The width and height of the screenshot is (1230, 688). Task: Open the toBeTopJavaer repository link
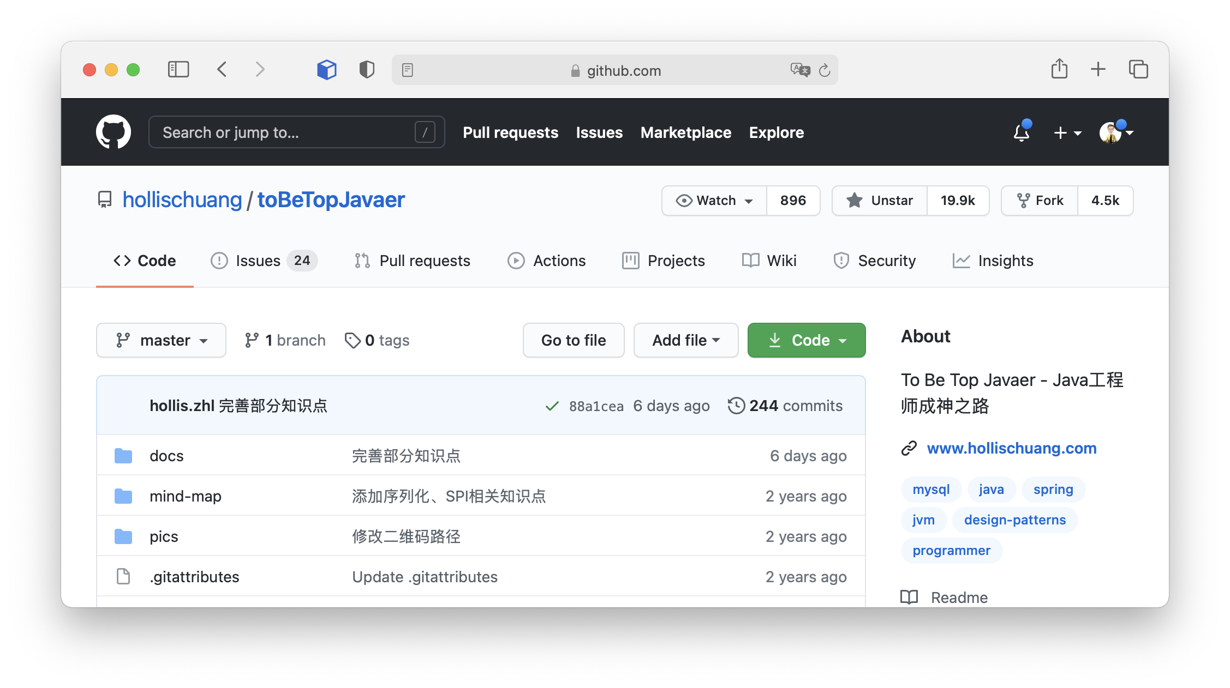click(x=331, y=200)
